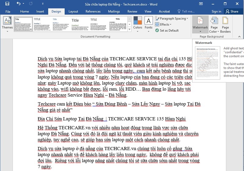Click the paragraph starting 'Hệ Thống TECHCARE.vn'

click(118, 134)
